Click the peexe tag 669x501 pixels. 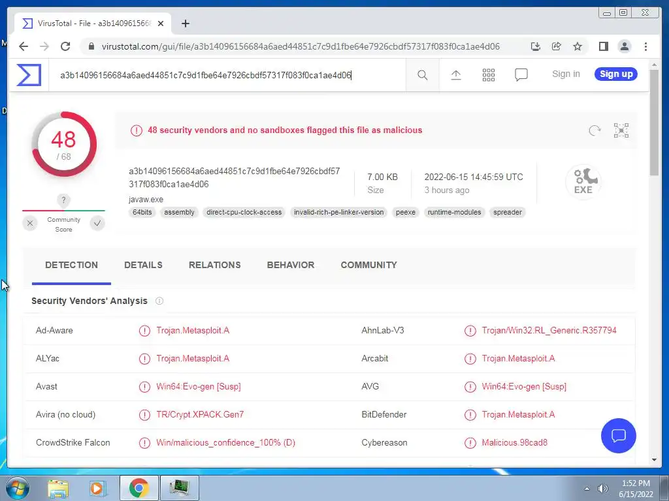coord(405,212)
